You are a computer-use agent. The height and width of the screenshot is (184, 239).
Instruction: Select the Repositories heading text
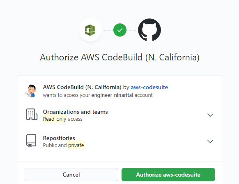tap(59, 138)
